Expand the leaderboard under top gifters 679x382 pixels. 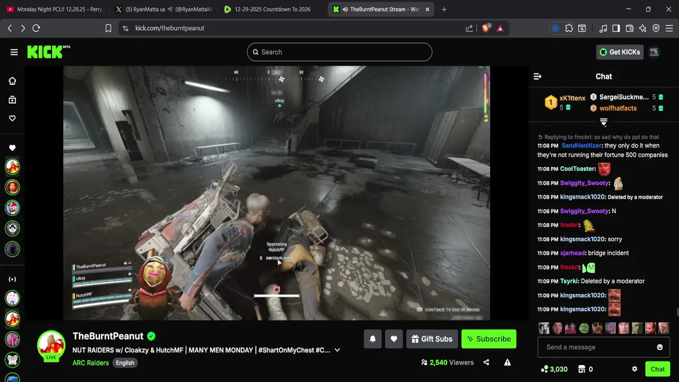(x=604, y=122)
